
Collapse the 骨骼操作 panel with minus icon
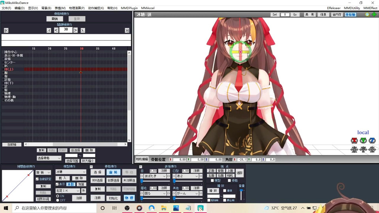pos(91,166)
